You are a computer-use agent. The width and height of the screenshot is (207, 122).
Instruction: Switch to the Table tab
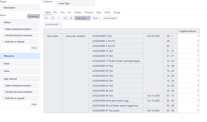pos(48,12)
